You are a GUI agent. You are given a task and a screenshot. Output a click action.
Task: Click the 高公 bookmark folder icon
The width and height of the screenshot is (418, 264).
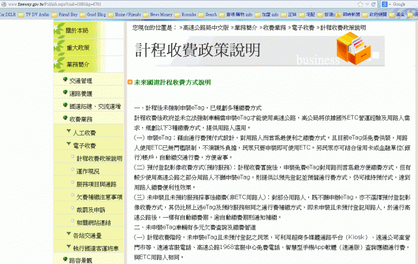pyautogui.click(x=392, y=14)
